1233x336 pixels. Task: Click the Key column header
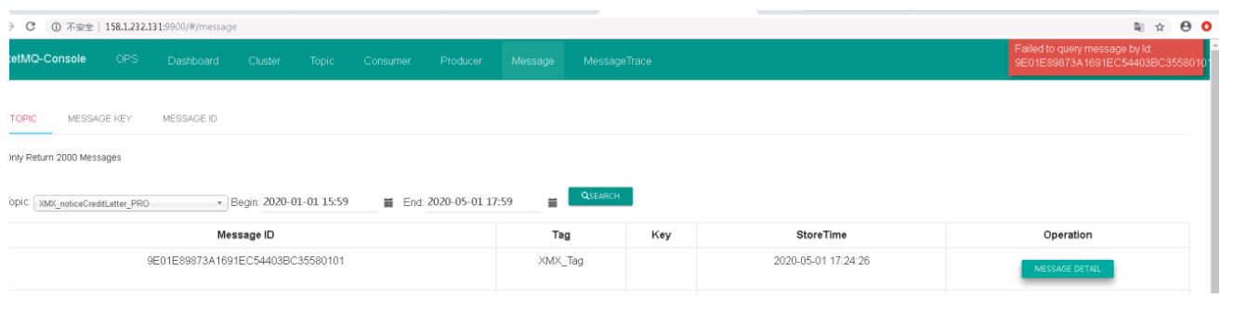[661, 236]
